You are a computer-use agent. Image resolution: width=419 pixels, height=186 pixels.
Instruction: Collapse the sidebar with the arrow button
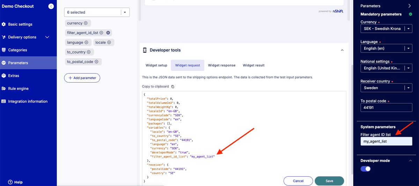[51, 6]
